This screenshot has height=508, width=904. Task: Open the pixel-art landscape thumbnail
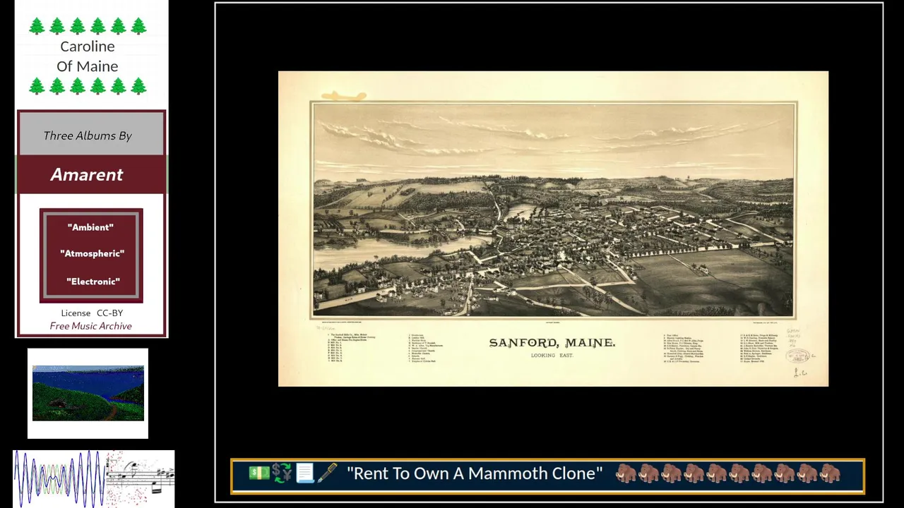click(x=88, y=393)
